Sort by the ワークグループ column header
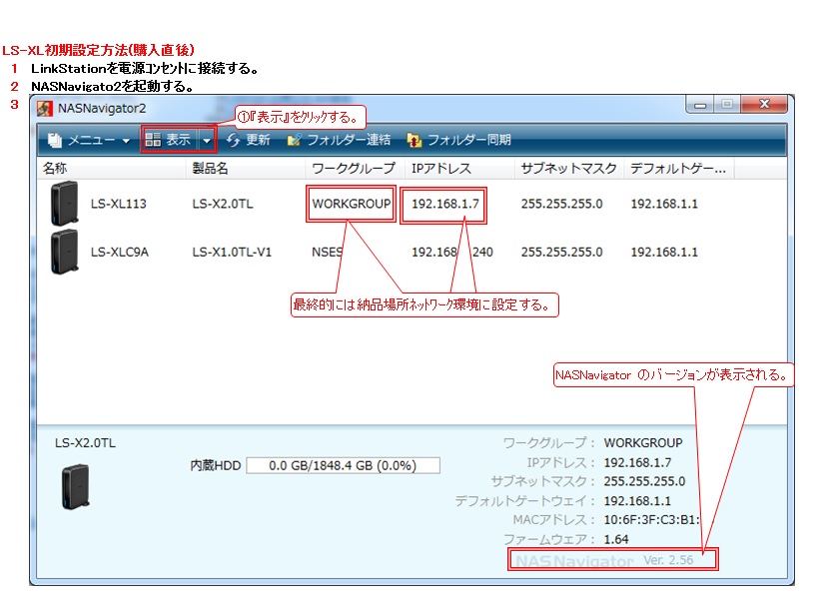 [x=357, y=168]
